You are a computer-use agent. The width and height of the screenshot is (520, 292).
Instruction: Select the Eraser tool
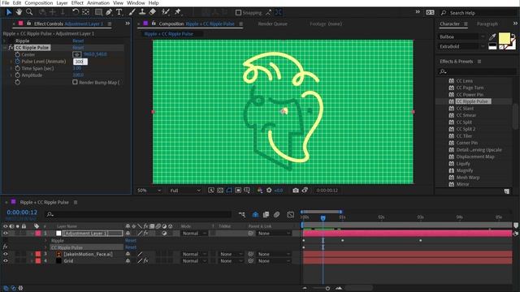pyautogui.click(x=153, y=12)
